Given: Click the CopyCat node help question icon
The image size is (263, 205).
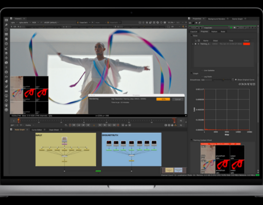Looking at the screenshot, I should [x=249, y=28].
